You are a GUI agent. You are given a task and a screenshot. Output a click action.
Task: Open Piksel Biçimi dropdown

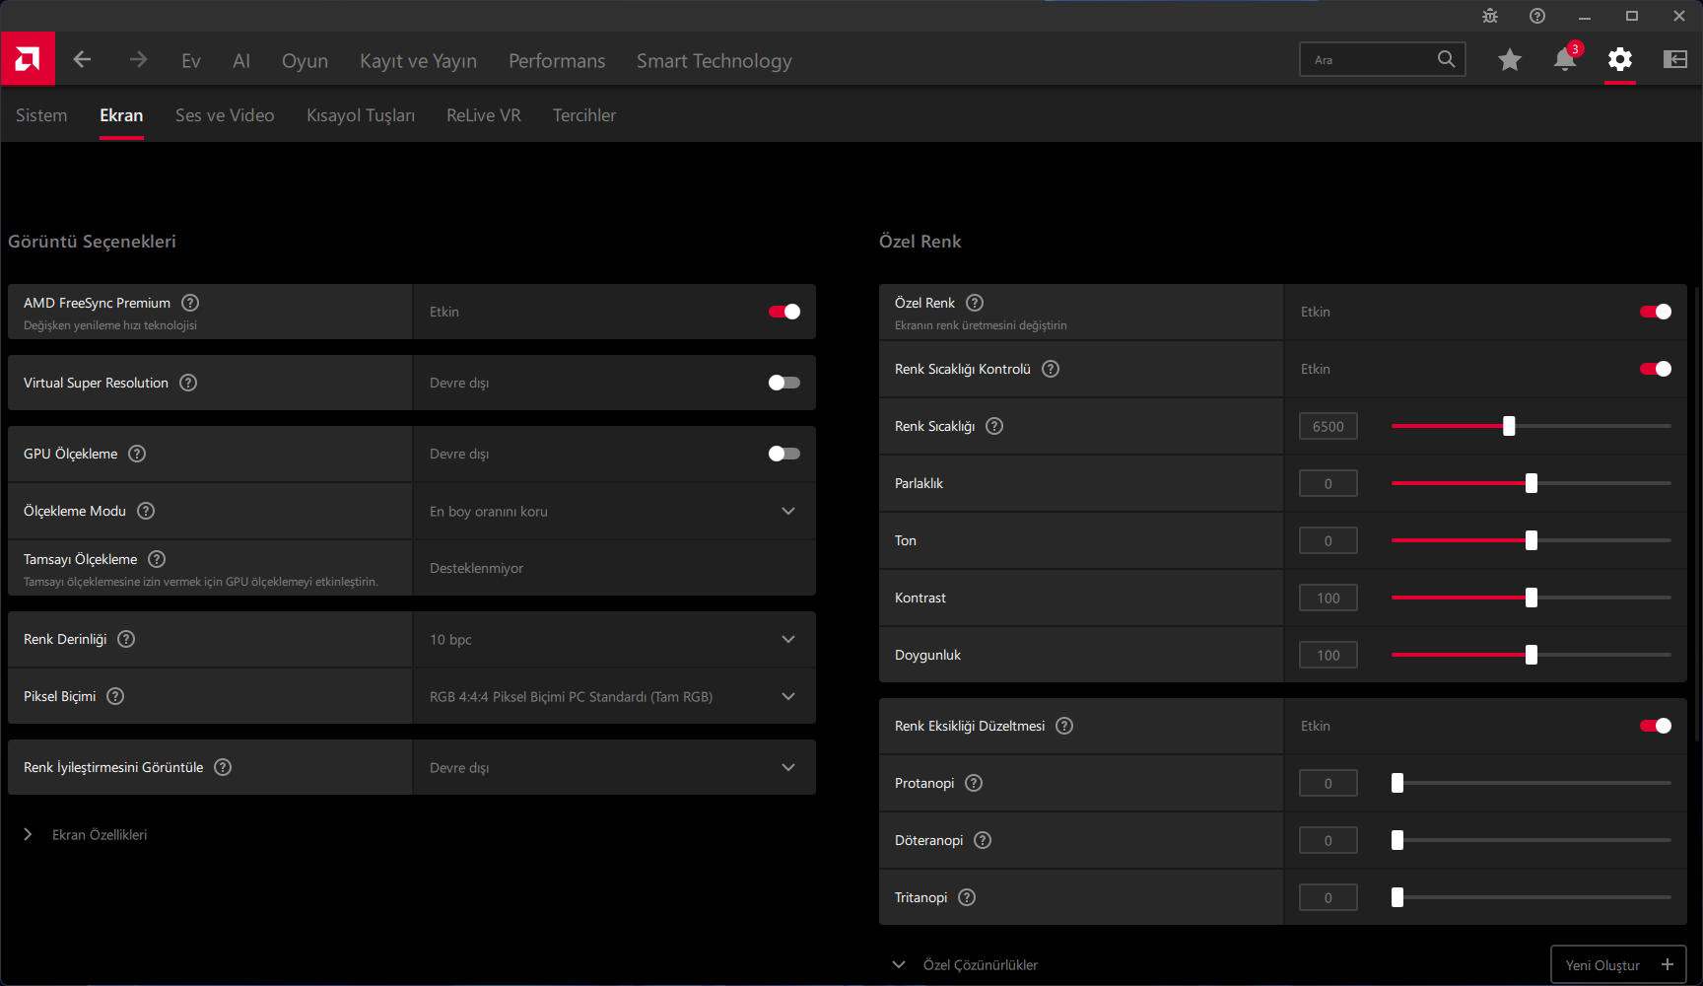614,696
